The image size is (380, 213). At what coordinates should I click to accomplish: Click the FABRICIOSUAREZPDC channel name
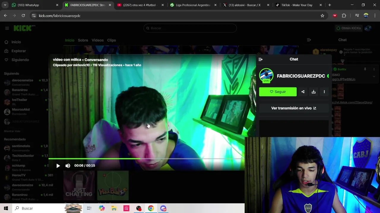click(x=301, y=76)
